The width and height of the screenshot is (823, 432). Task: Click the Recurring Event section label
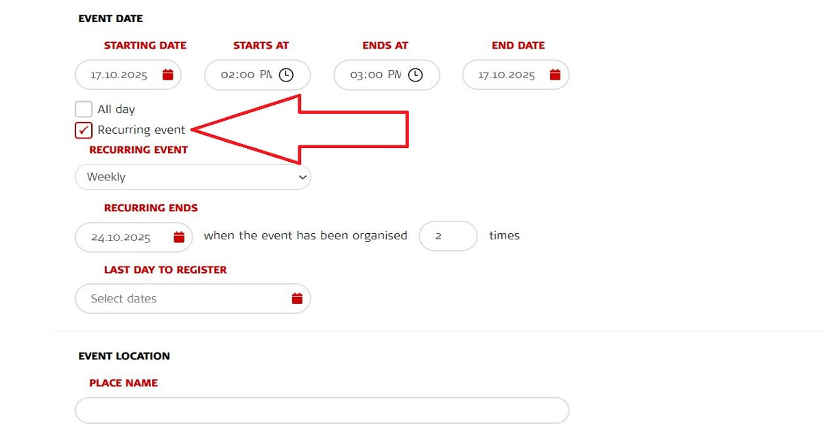pos(138,150)
